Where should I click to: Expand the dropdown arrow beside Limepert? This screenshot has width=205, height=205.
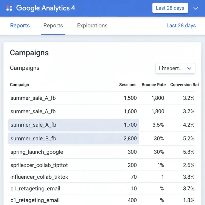coord(189,68)
